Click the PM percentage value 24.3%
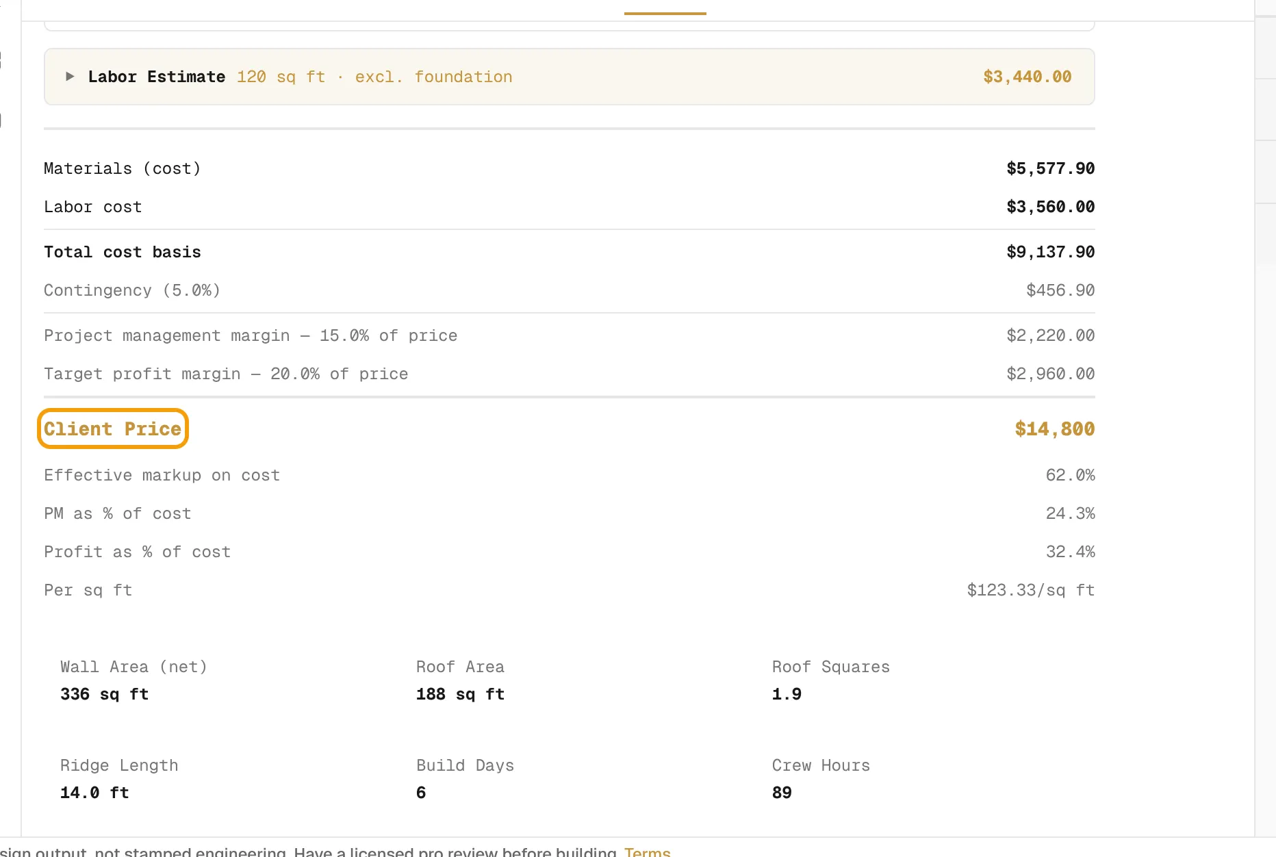The width and height of the screenshot is (1276, 857). click(1070, 513)
